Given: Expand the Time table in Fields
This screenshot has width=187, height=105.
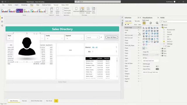Looking at the screenshot, I should tap(161, 56).
